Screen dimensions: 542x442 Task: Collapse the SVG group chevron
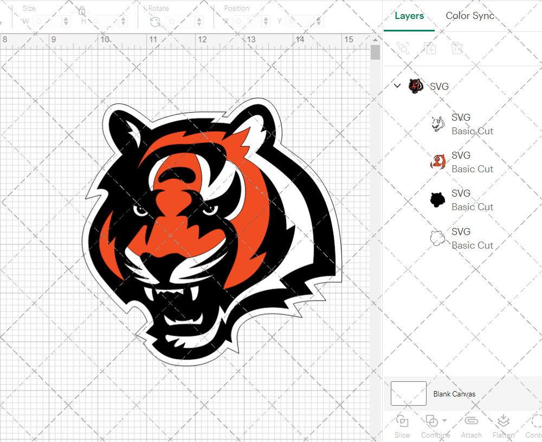397,86
